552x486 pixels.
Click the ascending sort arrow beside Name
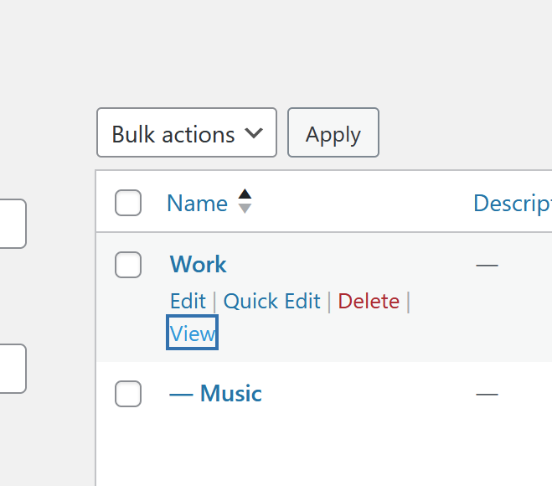pos(245,196)
